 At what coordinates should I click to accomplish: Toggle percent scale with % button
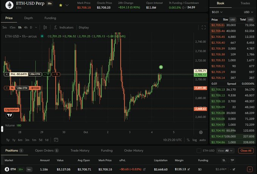tap(188, 140)
